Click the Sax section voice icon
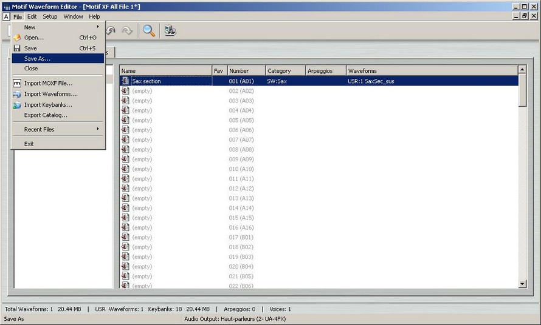Viewport: 541px width, 325px height. (x=125, y=81)
